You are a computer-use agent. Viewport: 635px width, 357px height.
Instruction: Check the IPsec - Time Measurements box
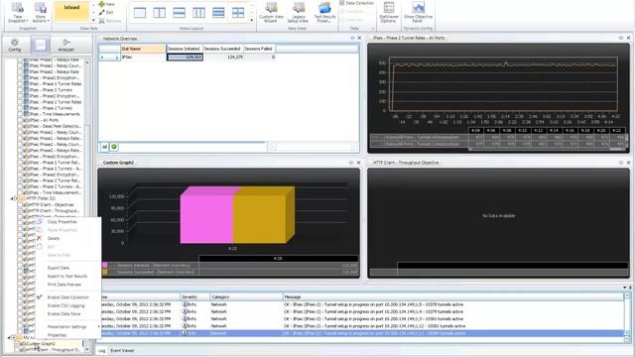point(20,114)
